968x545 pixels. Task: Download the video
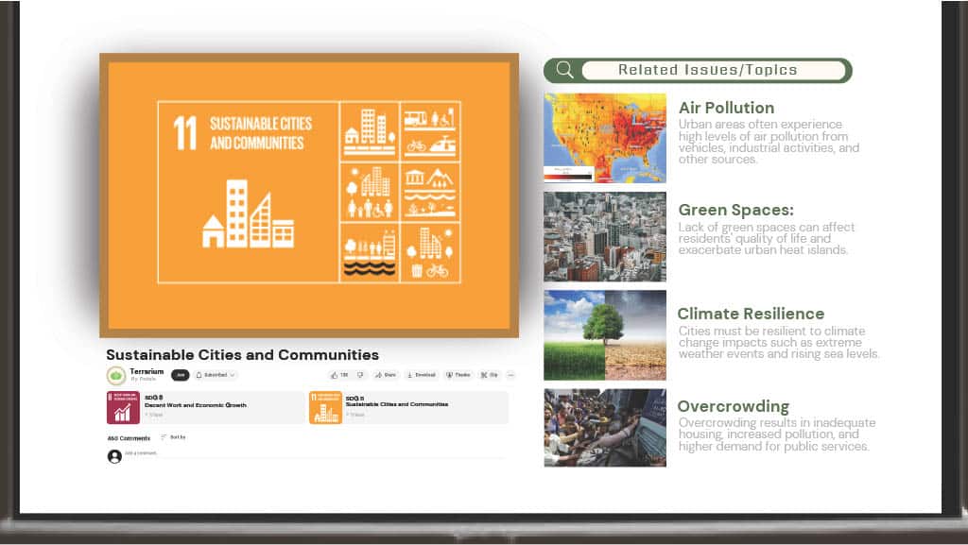pos(422,375)
